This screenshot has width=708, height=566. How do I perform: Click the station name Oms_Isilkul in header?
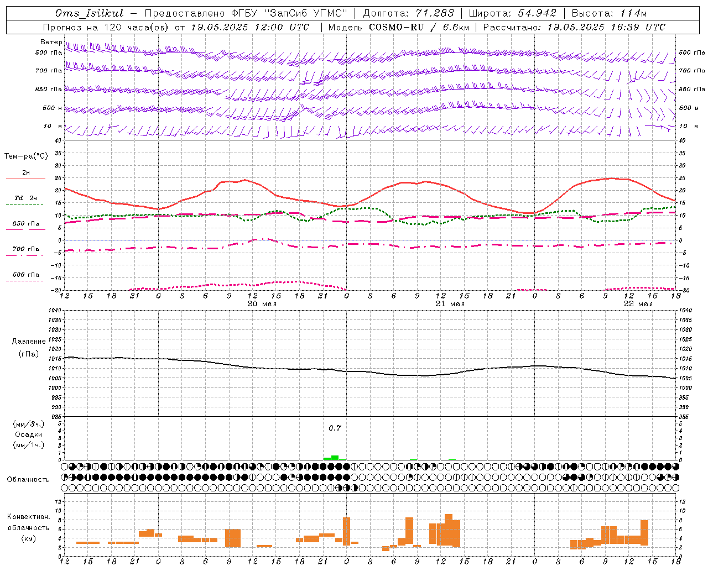pyautogui.click(x=89, y=13)
